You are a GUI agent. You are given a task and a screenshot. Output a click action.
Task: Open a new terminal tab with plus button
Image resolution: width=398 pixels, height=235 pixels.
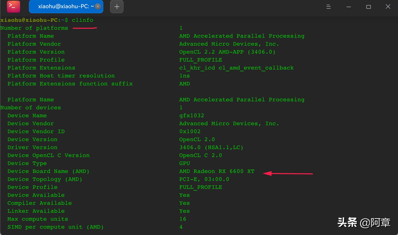coord(117,7)
